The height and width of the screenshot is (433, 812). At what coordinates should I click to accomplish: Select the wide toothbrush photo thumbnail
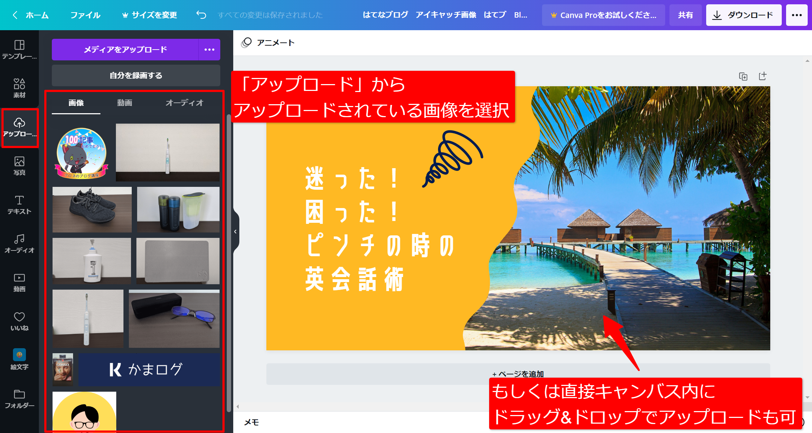[168, 152]
